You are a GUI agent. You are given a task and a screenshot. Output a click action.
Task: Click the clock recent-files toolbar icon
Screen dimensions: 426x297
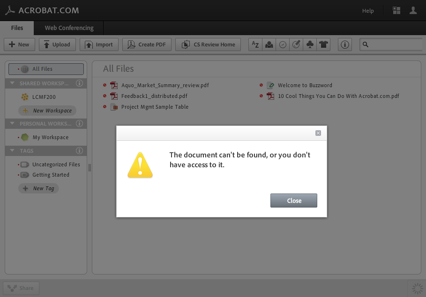coord(283,45)
